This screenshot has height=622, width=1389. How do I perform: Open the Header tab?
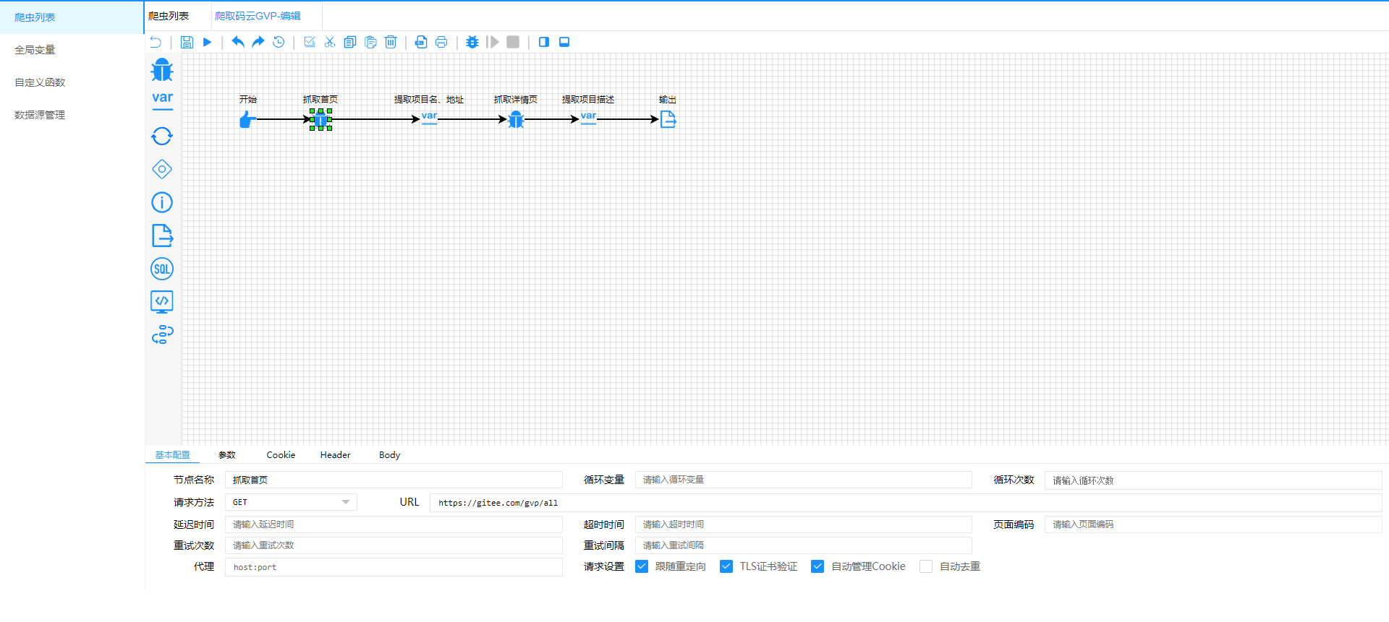pos(335,455)
